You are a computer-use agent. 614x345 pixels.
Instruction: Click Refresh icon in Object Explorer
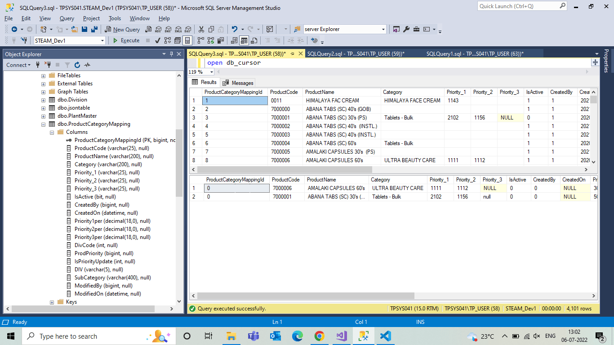pos(77,65)
